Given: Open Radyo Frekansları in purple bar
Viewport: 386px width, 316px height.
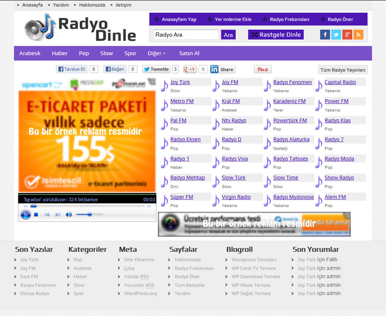Looking at the screenshot, I should [286, 19].
